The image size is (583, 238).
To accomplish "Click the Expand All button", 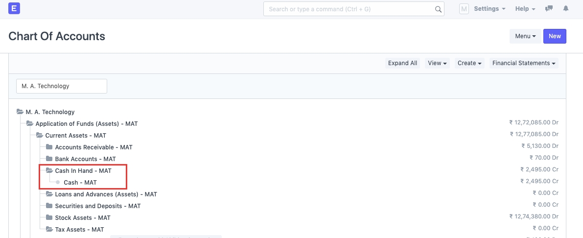I will coord(402,63).
